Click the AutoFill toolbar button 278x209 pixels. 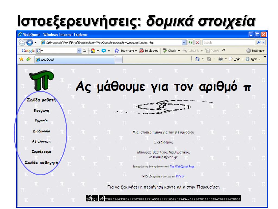[213, 51]
